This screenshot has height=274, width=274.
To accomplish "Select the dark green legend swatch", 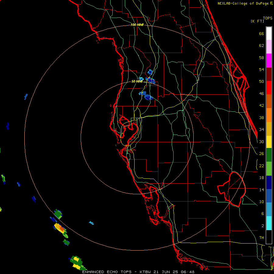I will pos(269,155).
